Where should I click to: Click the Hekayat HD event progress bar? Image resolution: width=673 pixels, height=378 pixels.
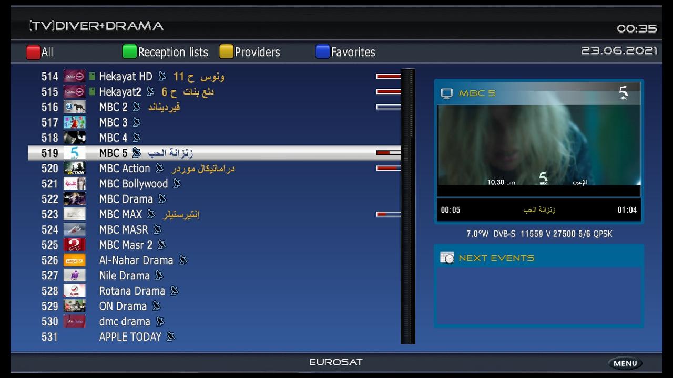(x=389, y=77)
